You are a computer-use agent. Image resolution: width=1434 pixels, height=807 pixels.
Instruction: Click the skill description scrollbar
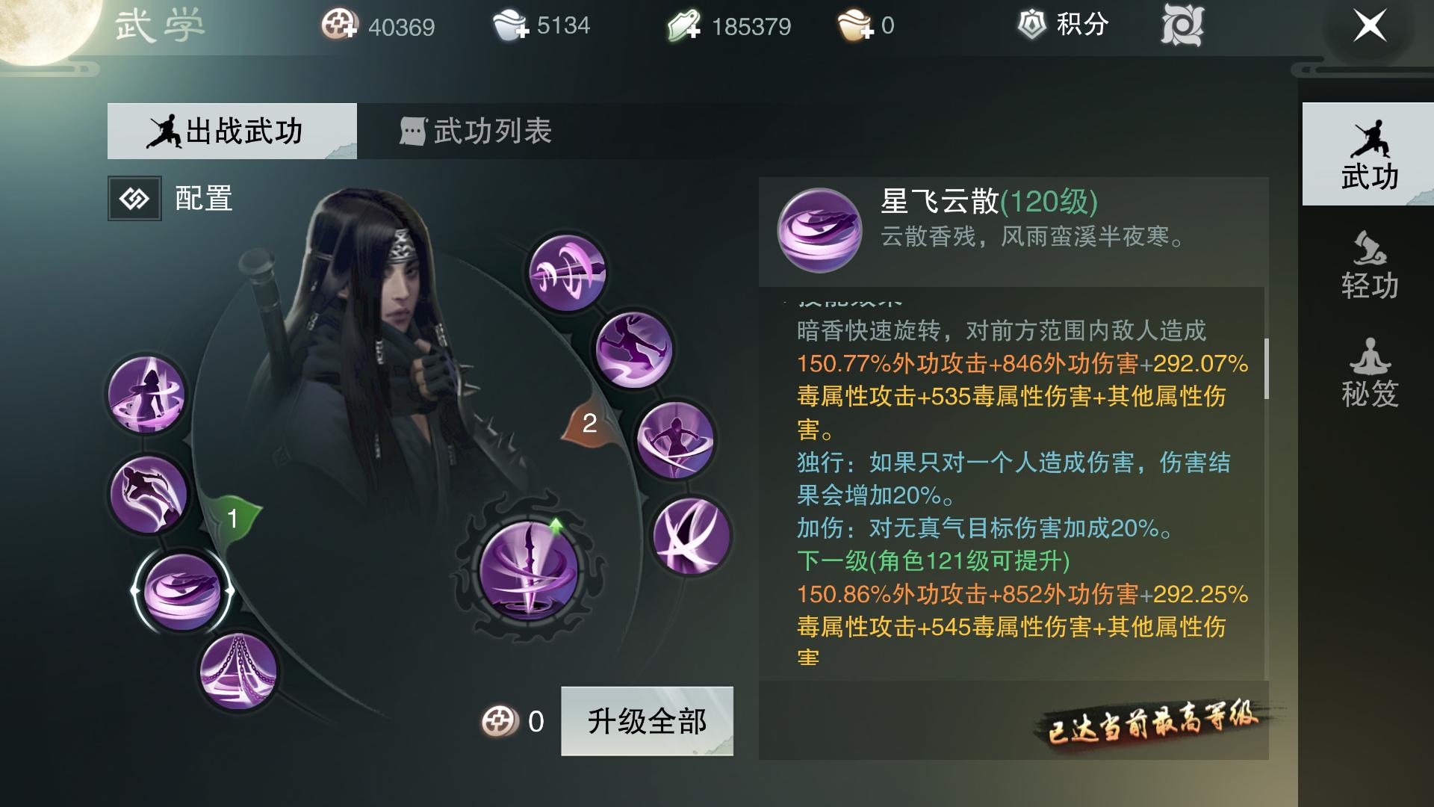click(1266, 368)
